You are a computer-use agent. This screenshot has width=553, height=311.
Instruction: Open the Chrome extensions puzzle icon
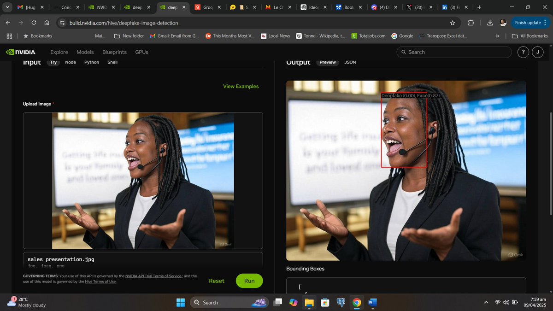click(x=471, y=23)
